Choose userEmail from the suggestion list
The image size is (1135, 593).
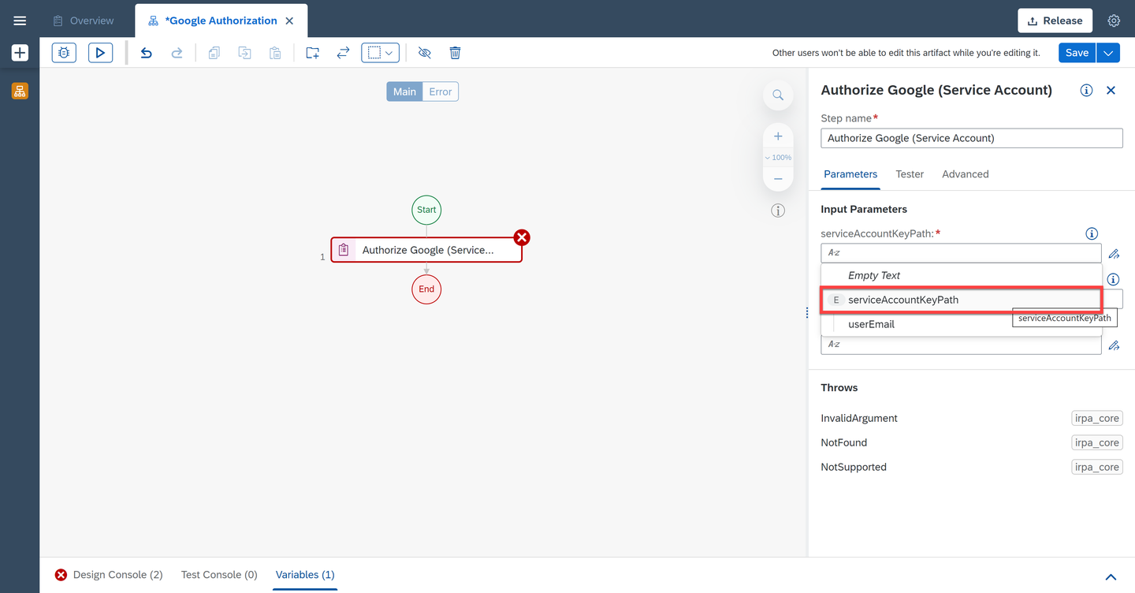click(x=962, y=324)
